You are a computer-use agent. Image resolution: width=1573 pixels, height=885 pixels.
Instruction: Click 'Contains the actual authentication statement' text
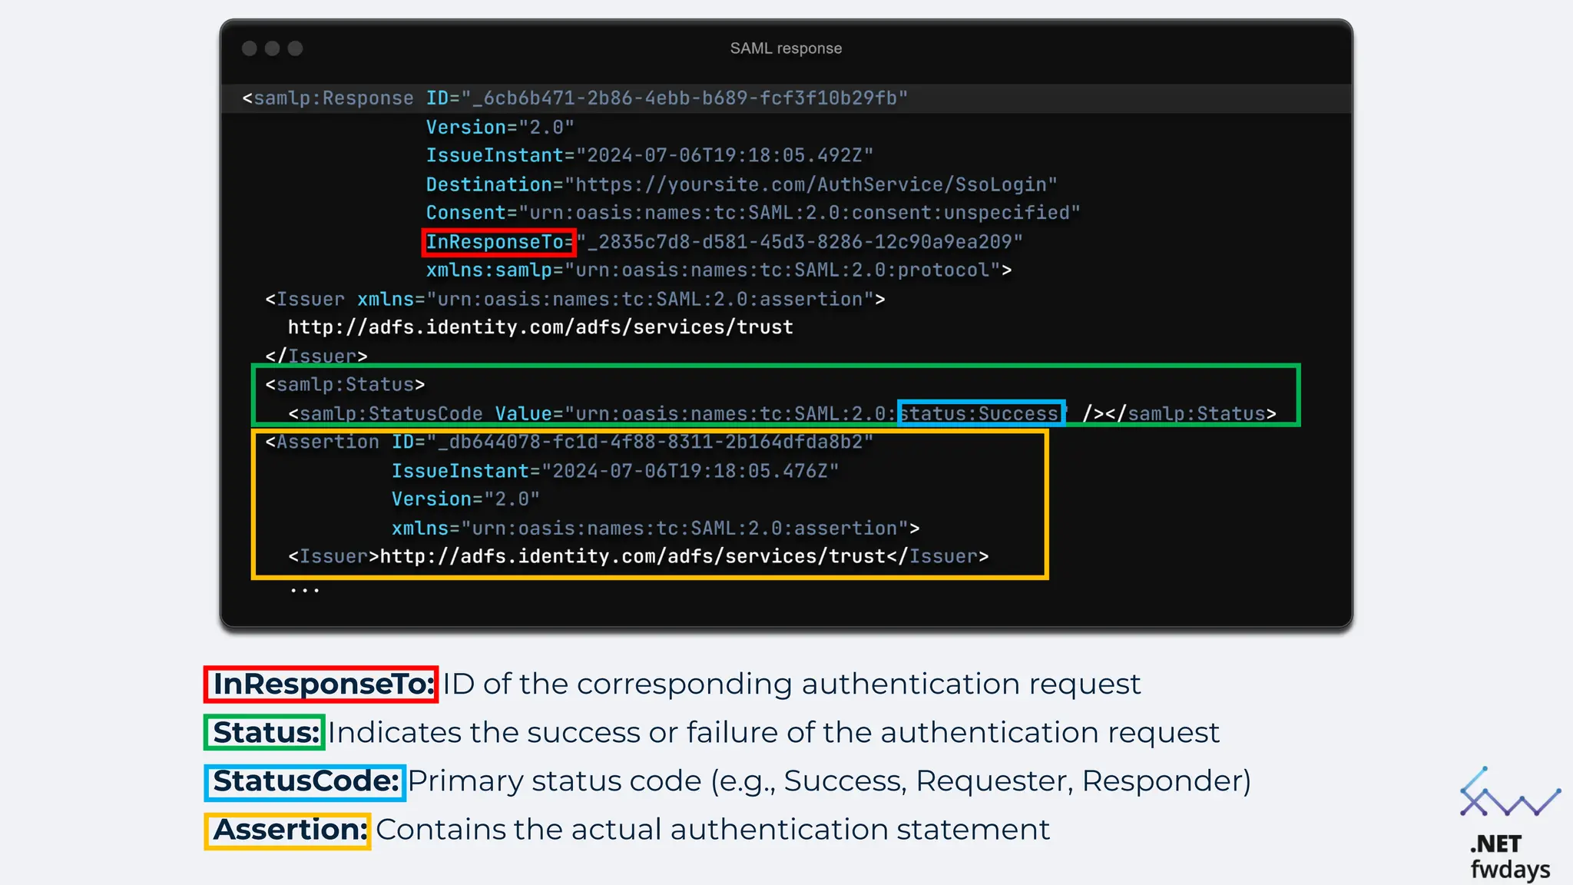713,830
